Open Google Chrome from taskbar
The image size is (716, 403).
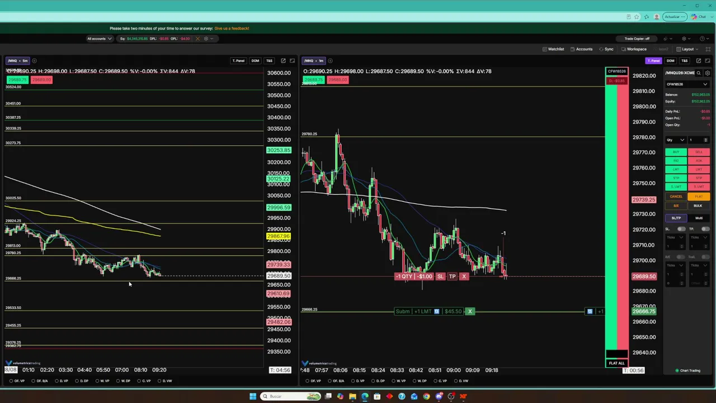[x=426, y=396]
